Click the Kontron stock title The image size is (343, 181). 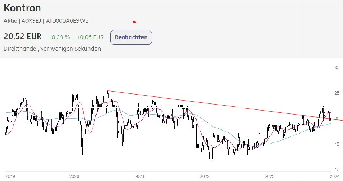point(22,8)
